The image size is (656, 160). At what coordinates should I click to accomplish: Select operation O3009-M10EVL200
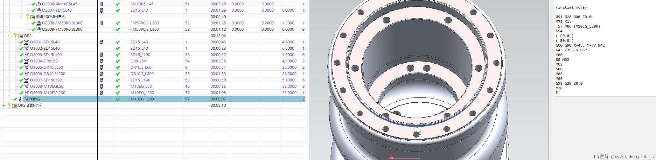click(48, 93)
